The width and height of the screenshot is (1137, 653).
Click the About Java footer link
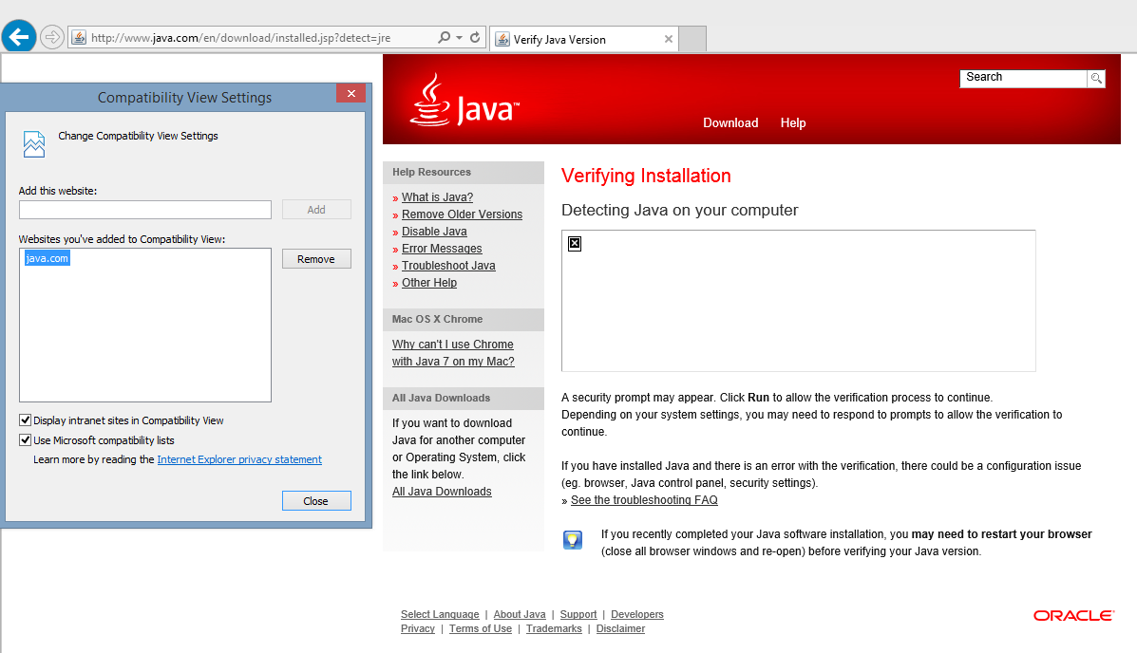pos(520,615)
